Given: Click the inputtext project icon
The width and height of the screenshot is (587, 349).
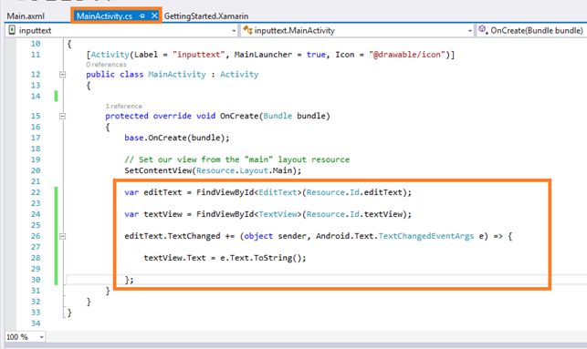Looking at the screenshot, I should point(12,30).
